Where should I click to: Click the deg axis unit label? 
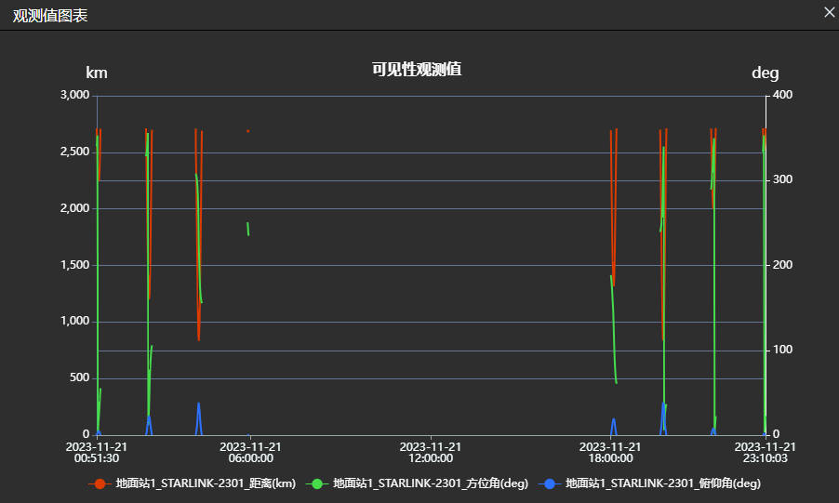765,73
